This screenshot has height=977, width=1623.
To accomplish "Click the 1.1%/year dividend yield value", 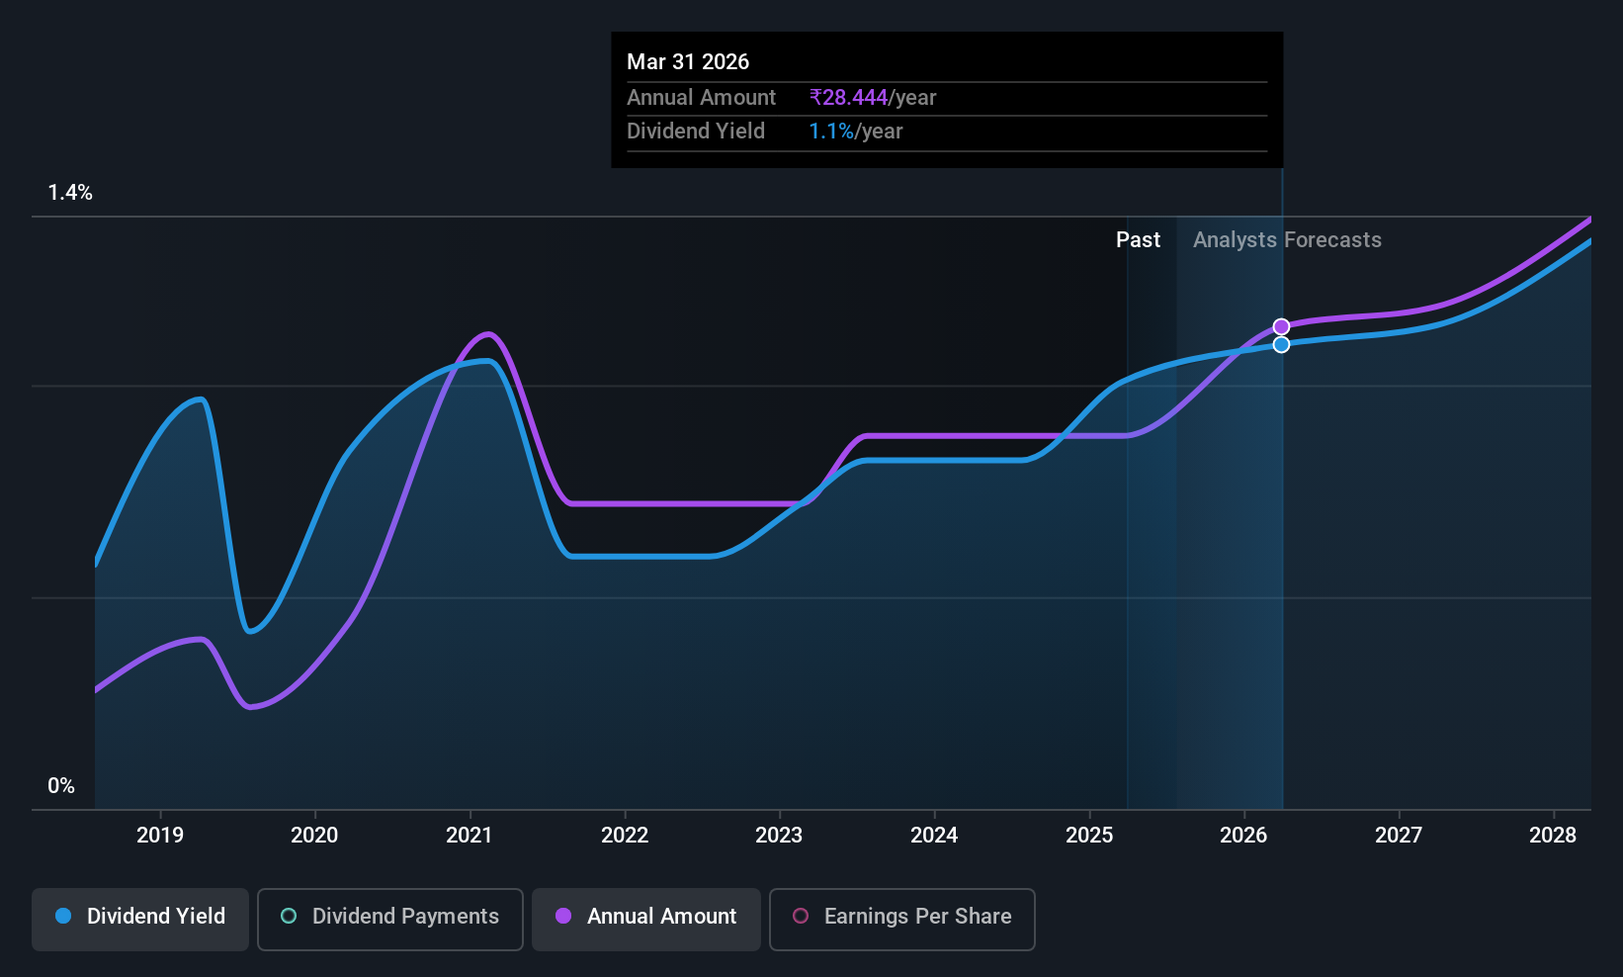I will pyautogui.click(x=856, y=131).
